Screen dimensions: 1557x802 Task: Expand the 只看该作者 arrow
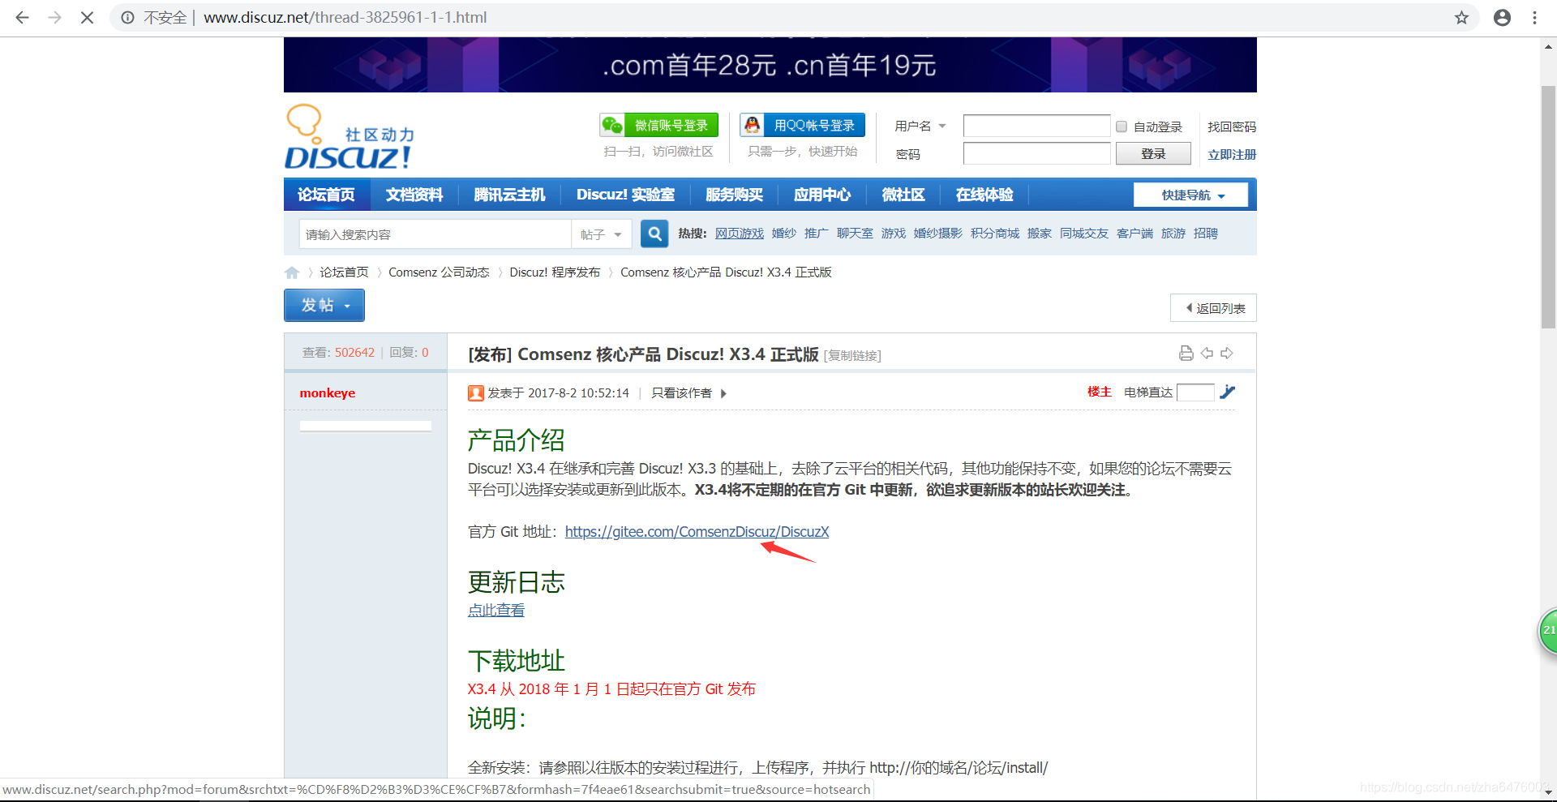click(723, 393)
